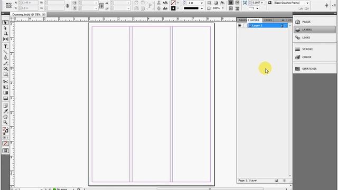
Task: Open the rotation angle dropdown
Action: click(x=128, y=3)
